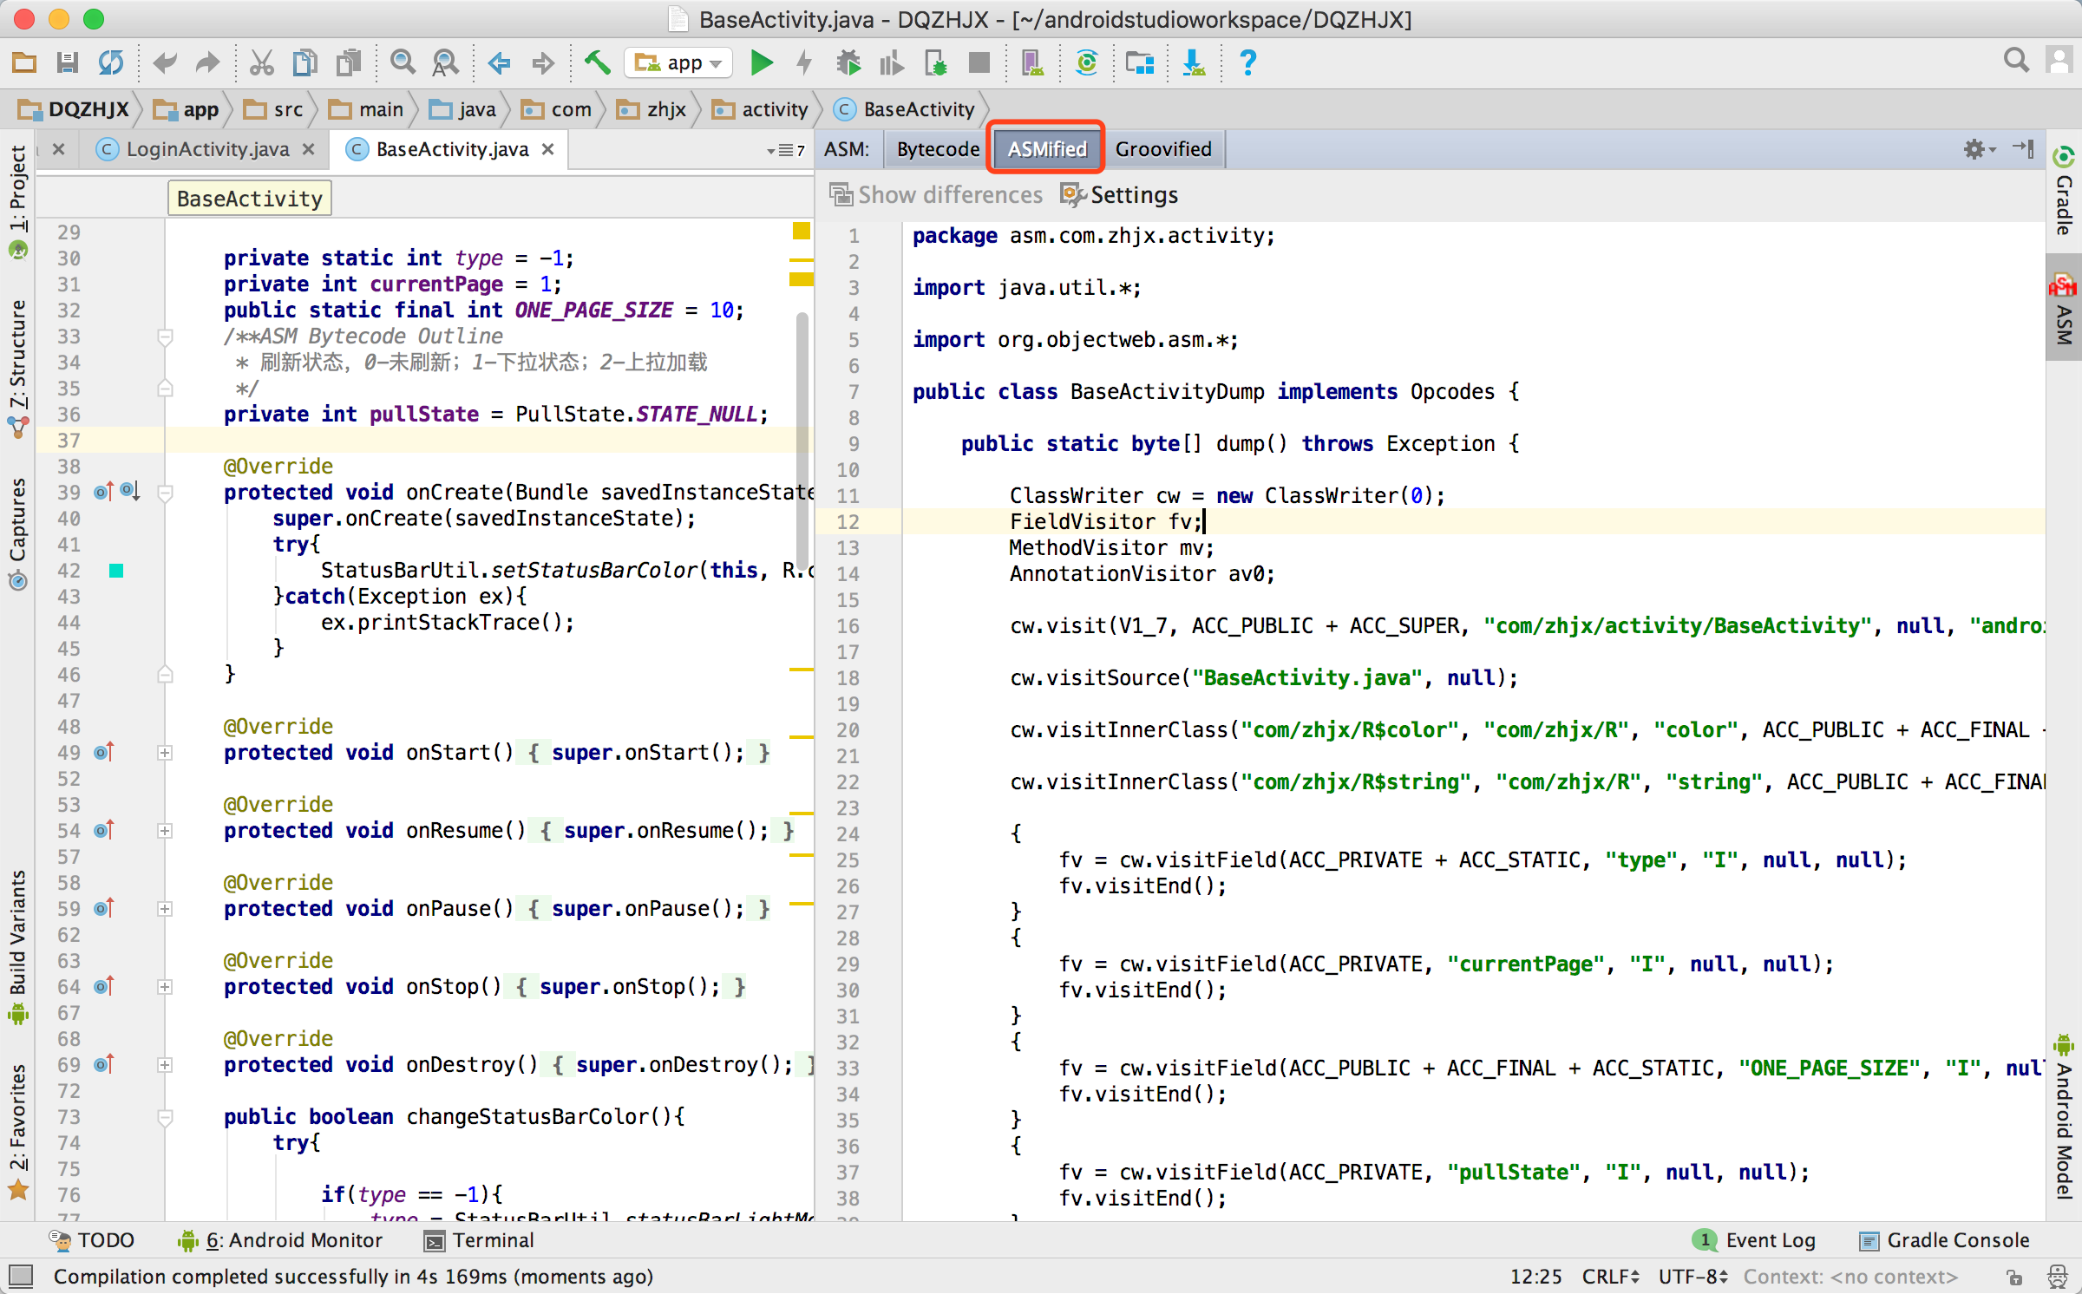Click the Replace icon in toolbar
The height and width of the screenshot is (1294, 2082).
(445, 62)
